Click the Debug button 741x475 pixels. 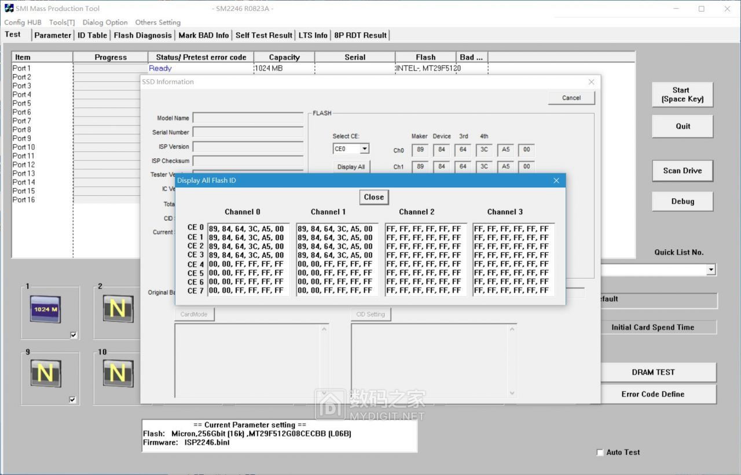683,201
